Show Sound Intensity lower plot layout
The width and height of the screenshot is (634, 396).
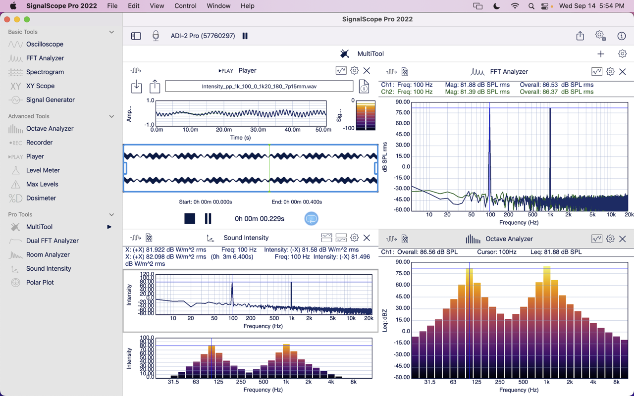[x=341, y=238]
